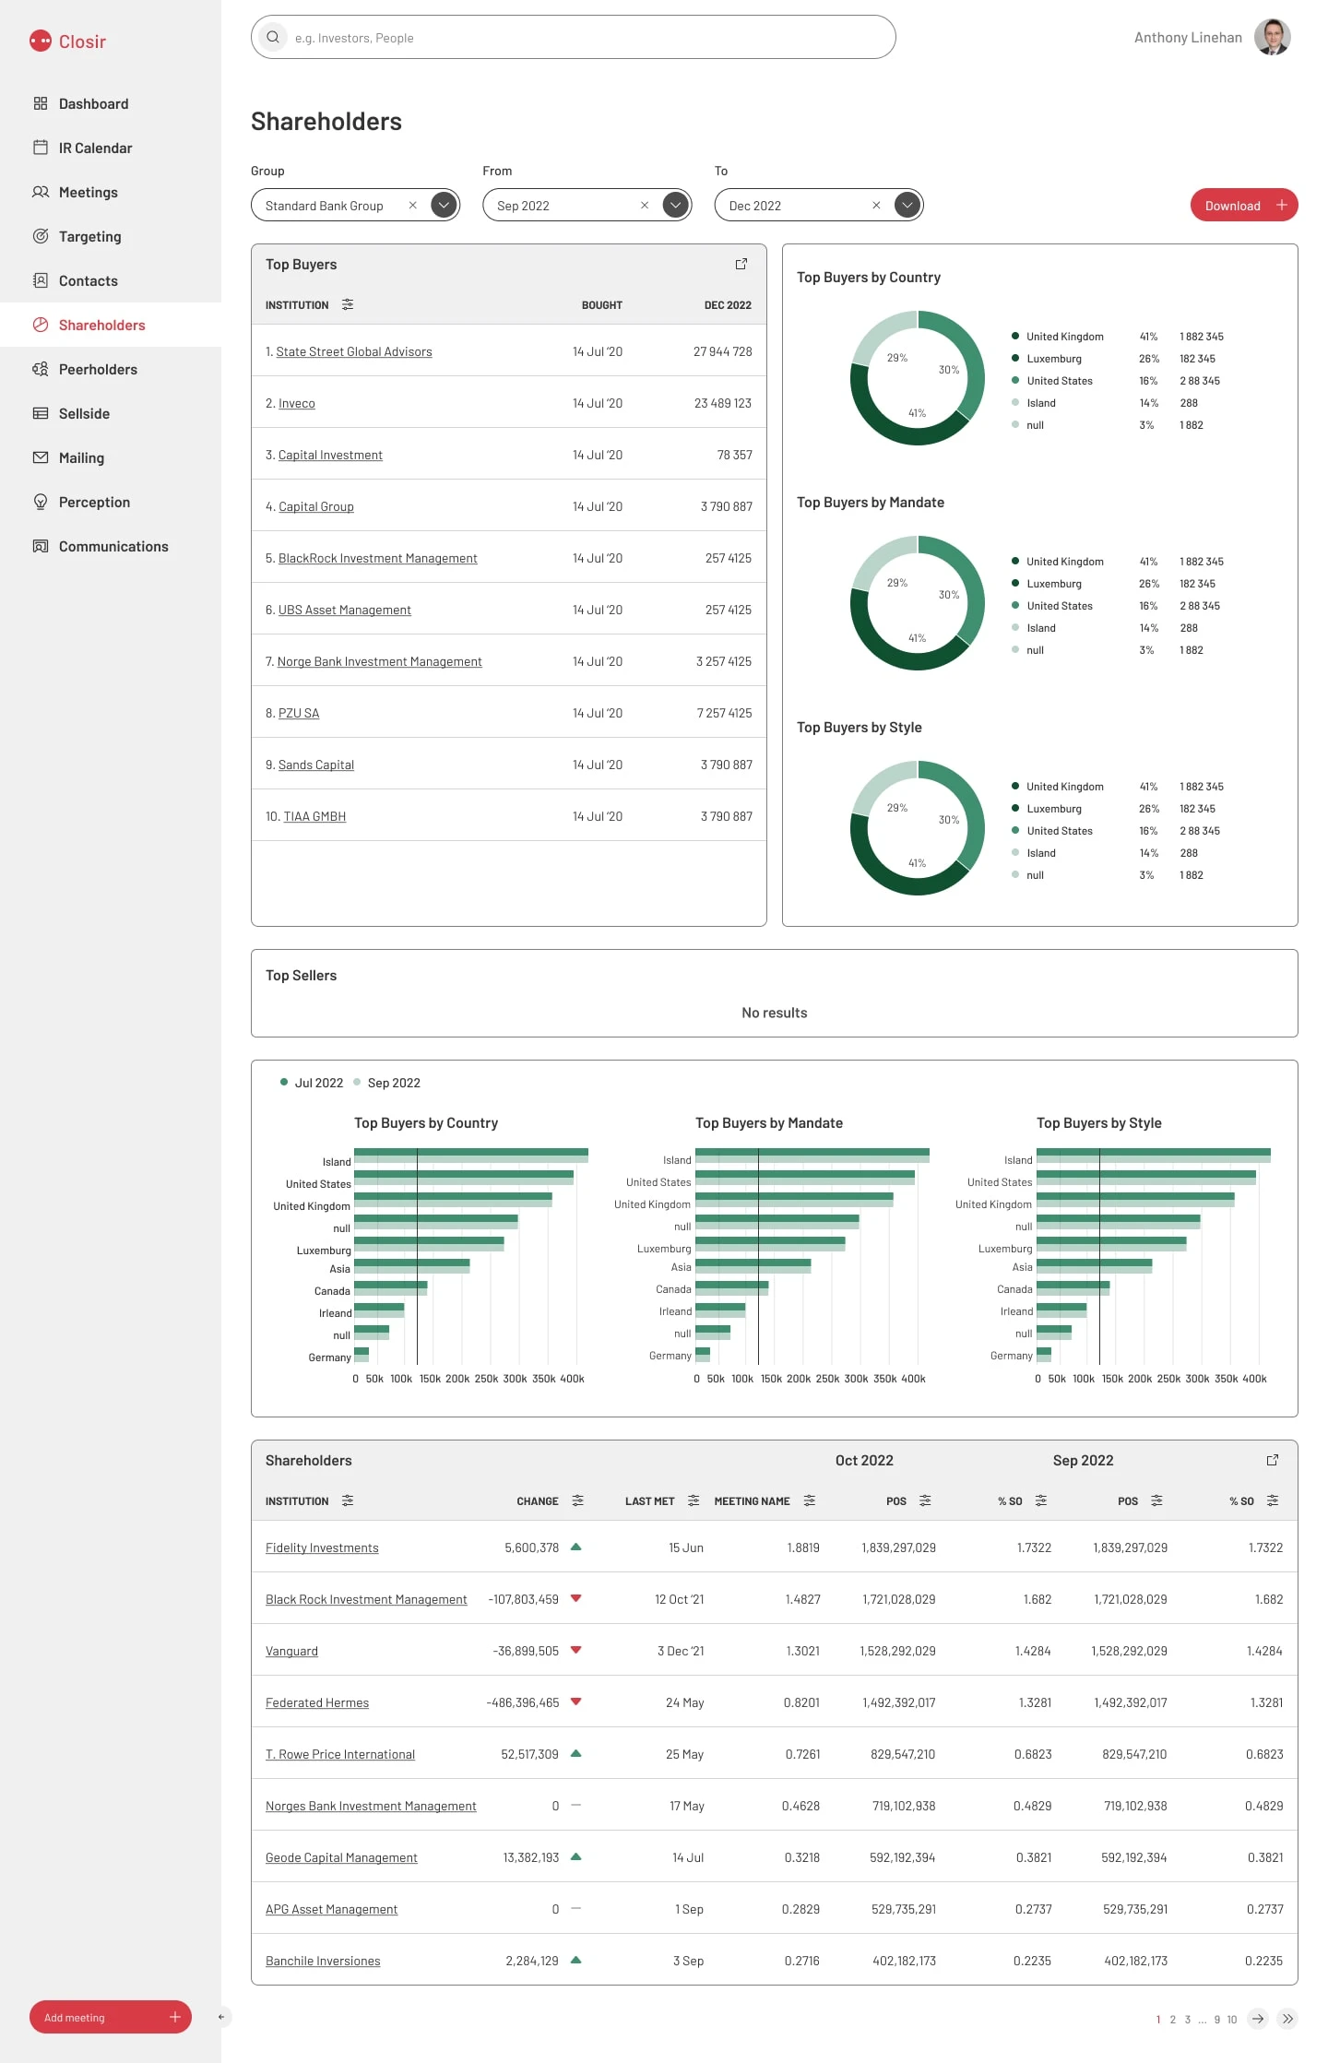Open the To date dropdown arrow
Viewport: 1328px width, 2063px height.
[x=907, y=205]
